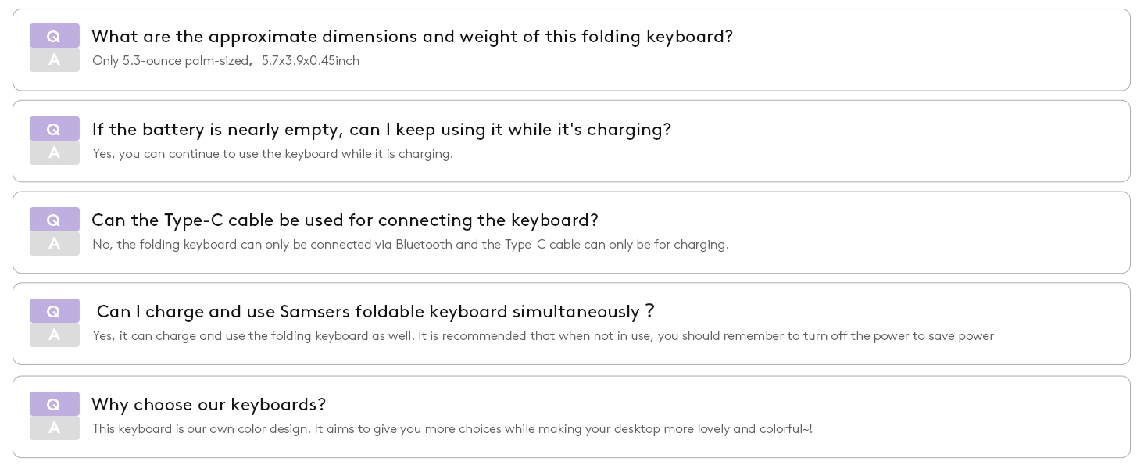Screen dimensions: 1144x469
Task: Click the A badge beside turn off power answer
Action: 54,335
